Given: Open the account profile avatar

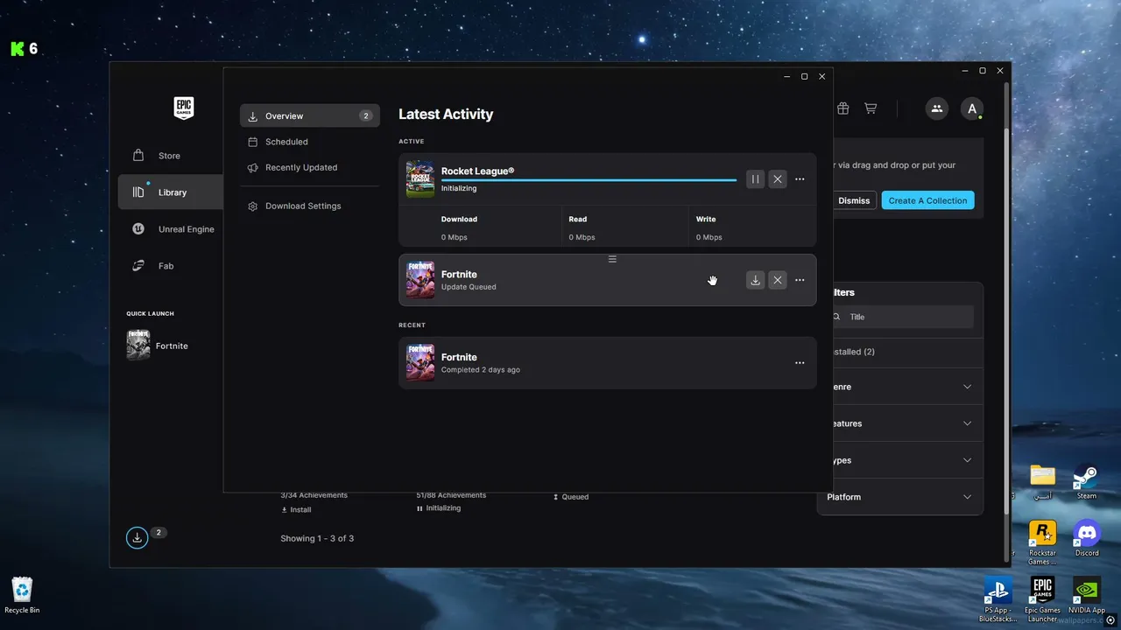Looking at the screenshot, I should [971, 108].
